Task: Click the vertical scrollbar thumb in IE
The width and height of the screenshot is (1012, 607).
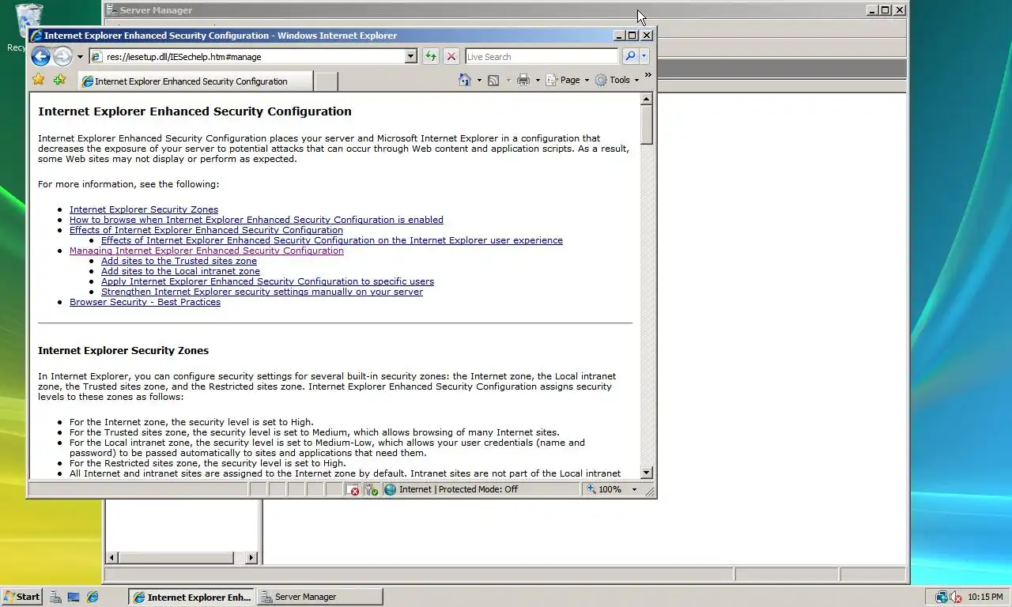Action: pos(647,125)
